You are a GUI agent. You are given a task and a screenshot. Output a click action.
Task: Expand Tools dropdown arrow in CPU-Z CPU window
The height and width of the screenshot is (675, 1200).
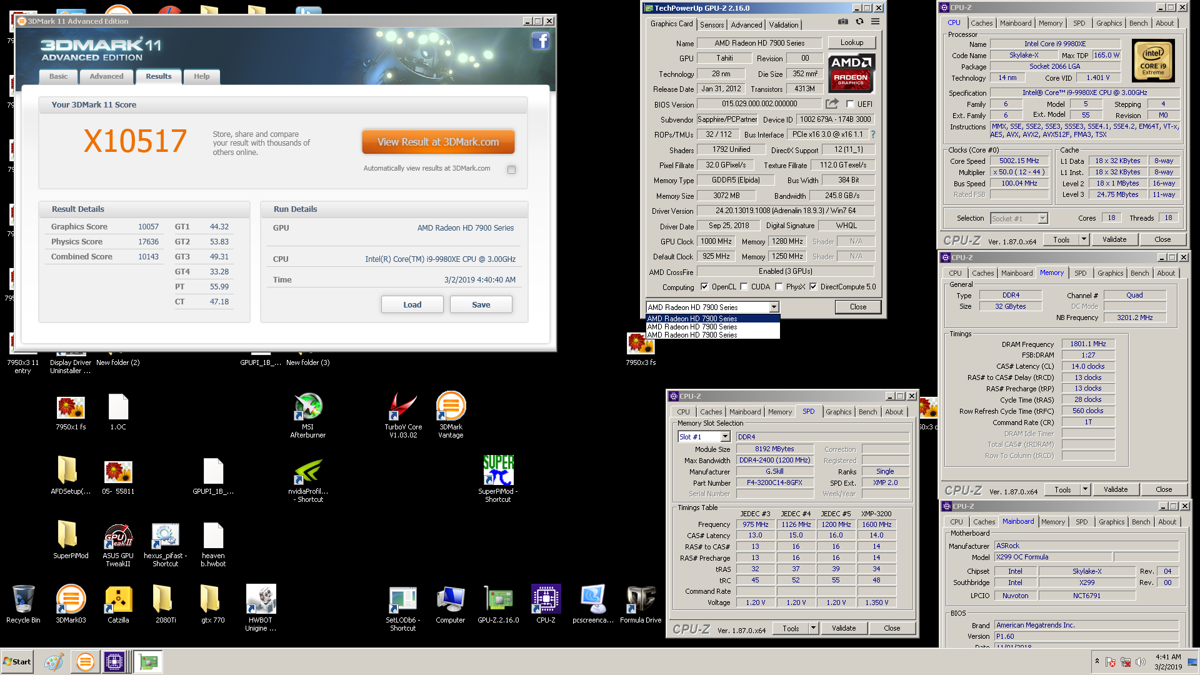[x=1084, y=239]
